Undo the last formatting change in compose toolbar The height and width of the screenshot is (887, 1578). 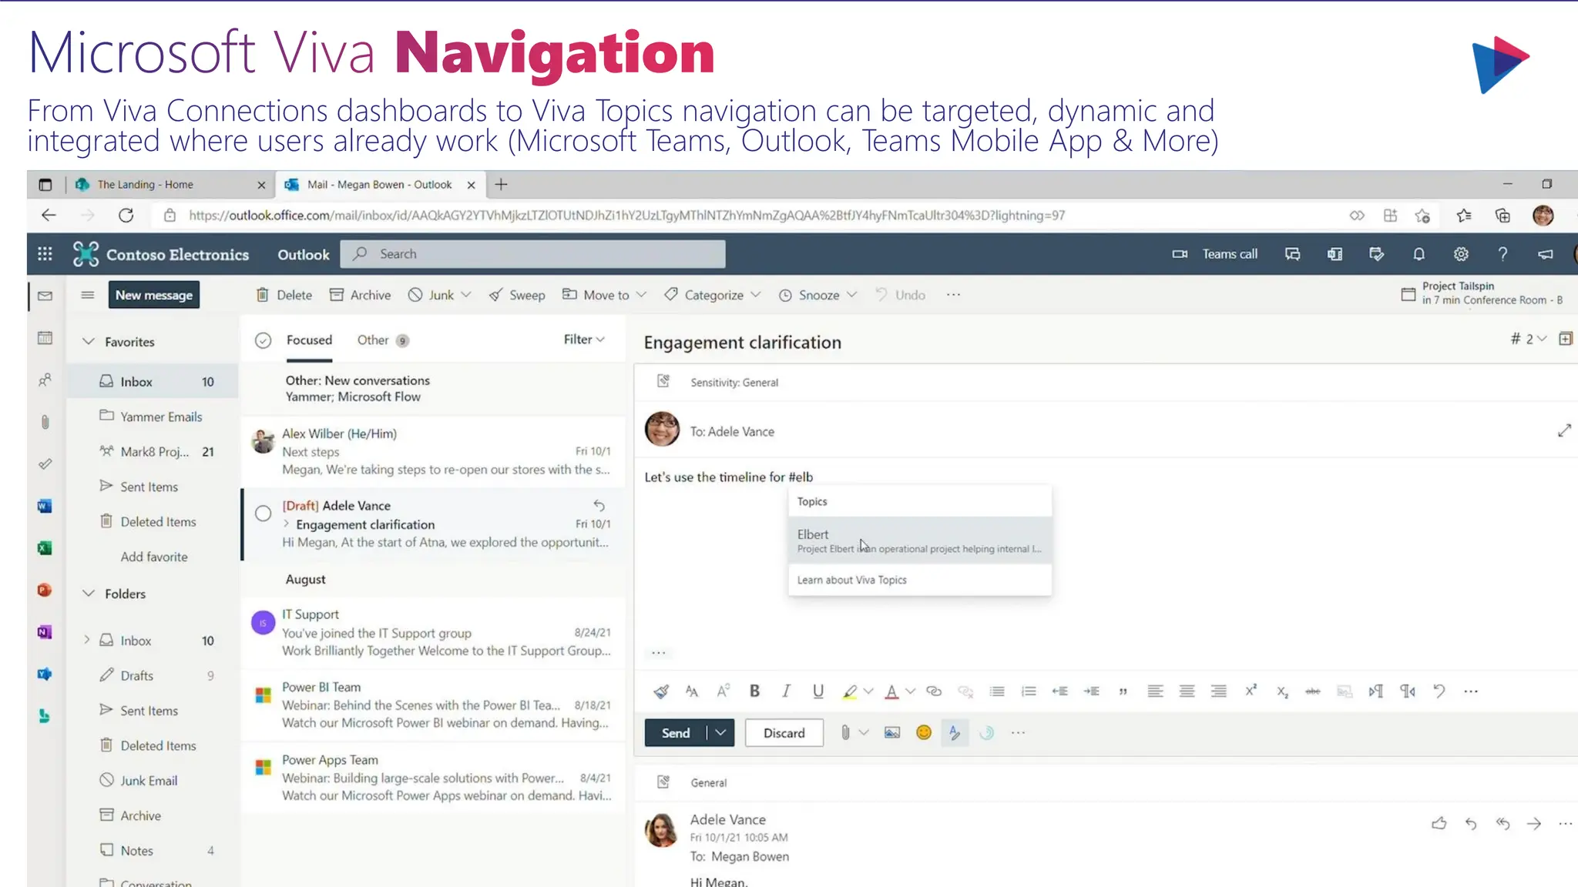tap(1439, 691)
